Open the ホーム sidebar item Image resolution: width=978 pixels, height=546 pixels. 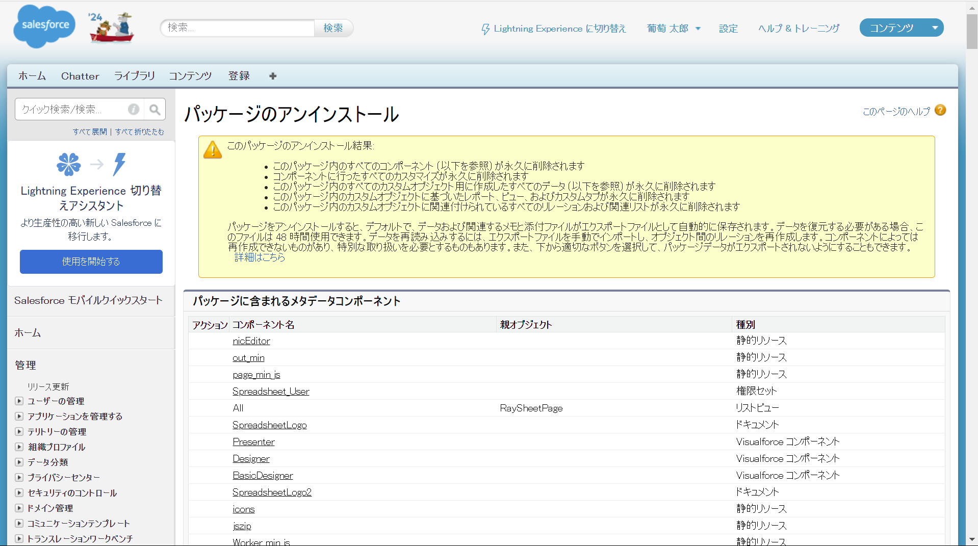pos(28,333)
